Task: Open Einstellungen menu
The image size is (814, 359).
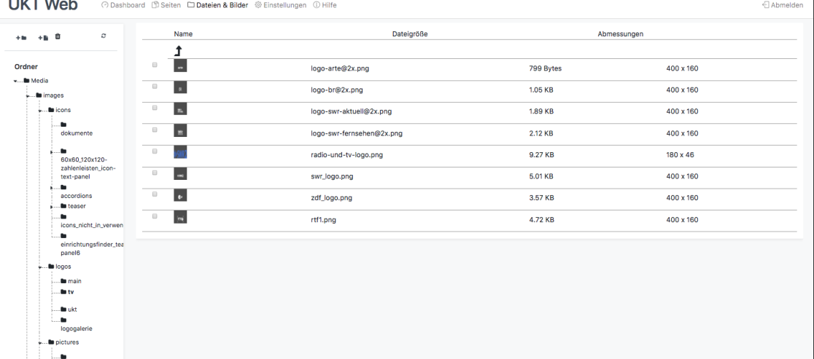Action: click(x=280, y=5)
